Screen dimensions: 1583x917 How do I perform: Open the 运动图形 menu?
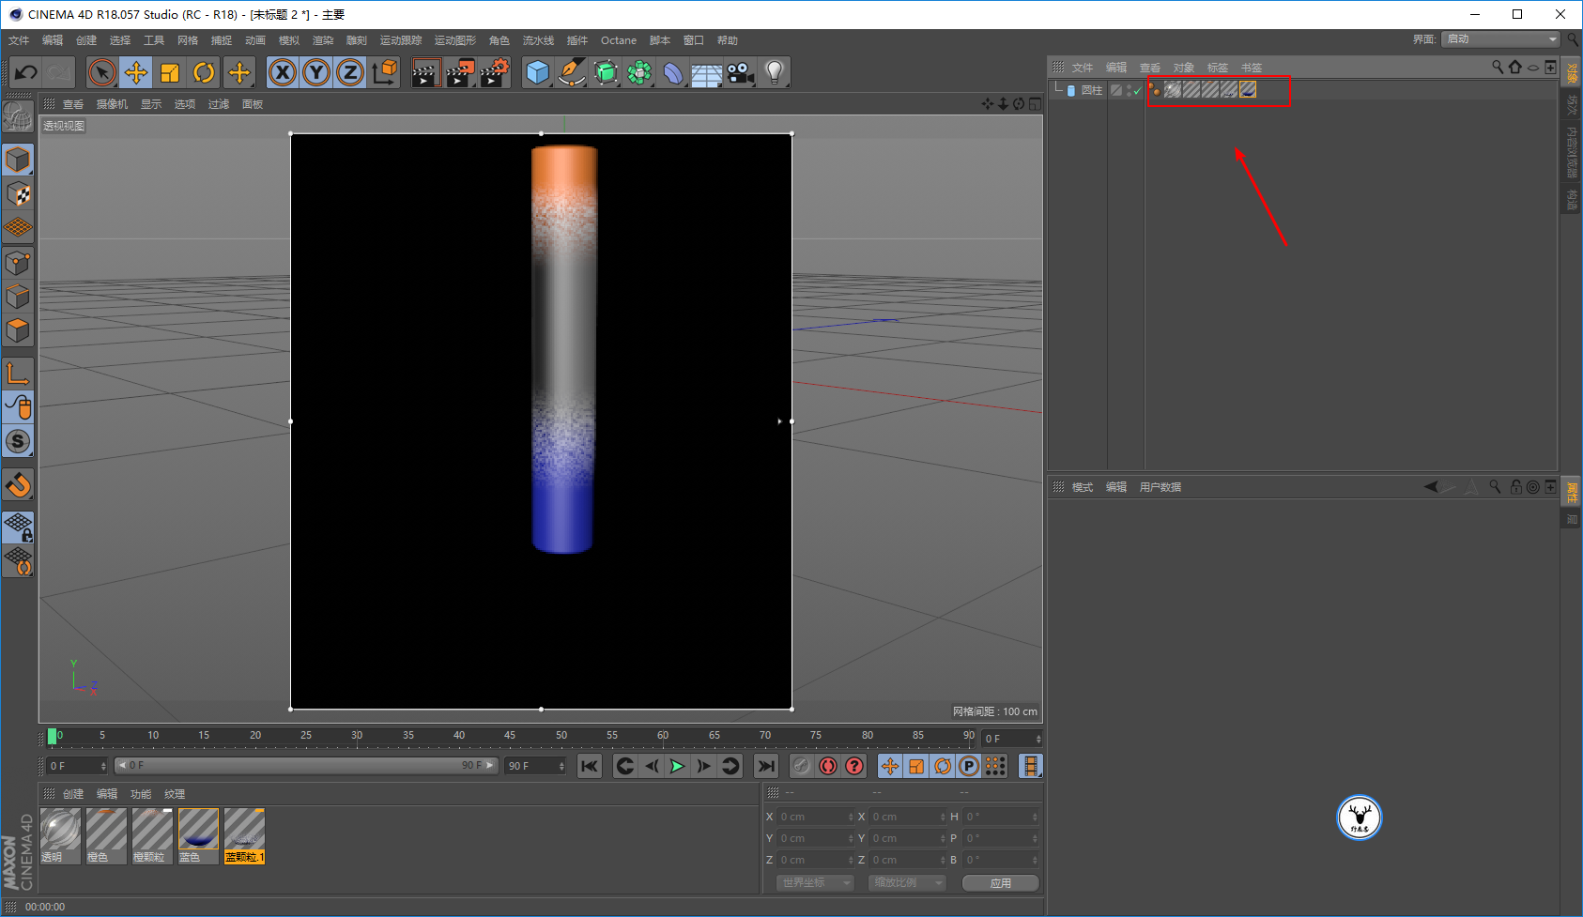point(455,40)
